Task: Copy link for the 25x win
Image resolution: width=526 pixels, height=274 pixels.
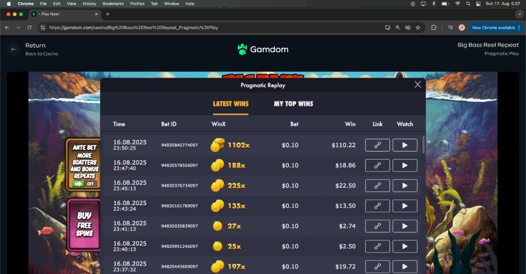Action: (377, 246)
